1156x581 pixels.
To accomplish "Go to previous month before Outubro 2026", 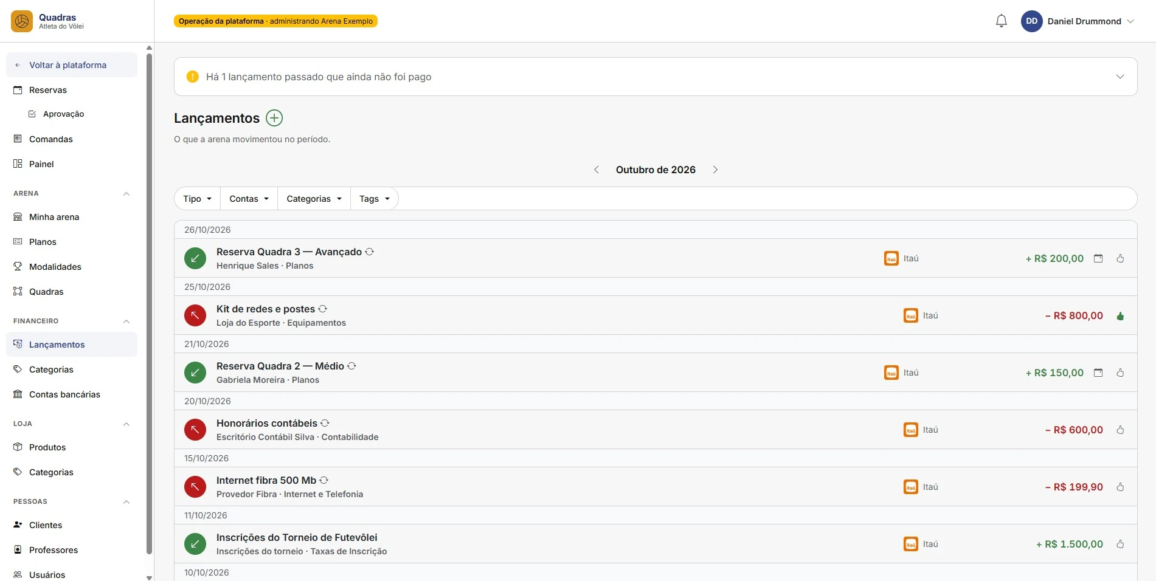I will [597, 170].
